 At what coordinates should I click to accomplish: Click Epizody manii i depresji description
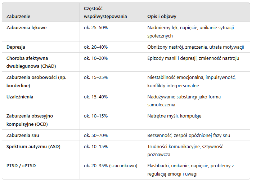pyautogui.click(x=193, y=58)
